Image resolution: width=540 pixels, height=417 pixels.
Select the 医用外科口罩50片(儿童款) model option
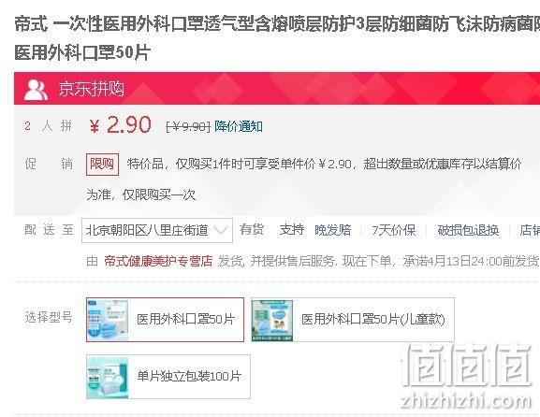pyautogui.click(x=353, y=320)
